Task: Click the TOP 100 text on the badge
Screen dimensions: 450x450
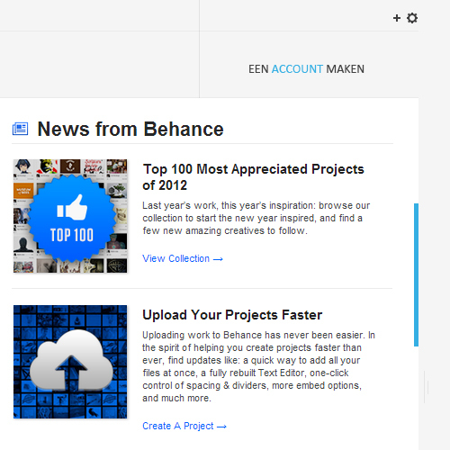Action: tap(72, 235)
